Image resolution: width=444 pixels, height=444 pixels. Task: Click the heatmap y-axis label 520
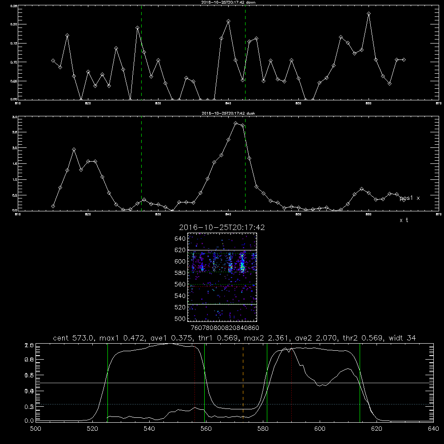coord(180,307)
